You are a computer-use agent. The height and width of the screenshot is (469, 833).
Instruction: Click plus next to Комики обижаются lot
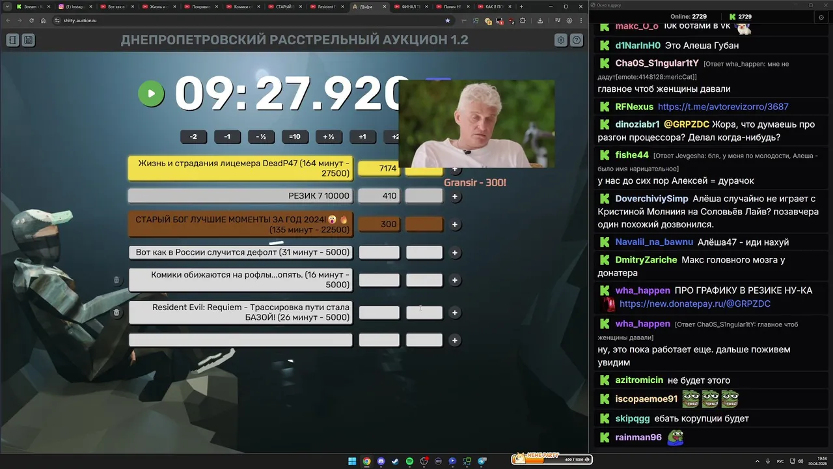[x=455, y=280]
